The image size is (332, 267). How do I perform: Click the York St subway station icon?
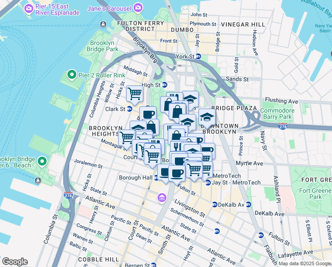(198, 57)
